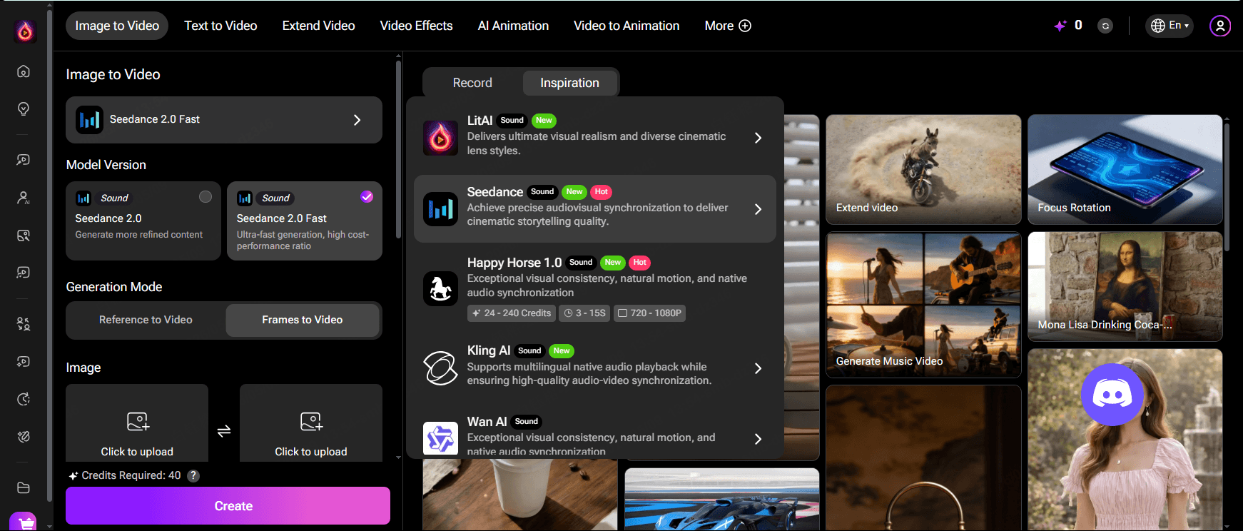This screenshot has width=1243, height=531.
Task: Open the En language dropdown
Action: (x=1170, y=26)
